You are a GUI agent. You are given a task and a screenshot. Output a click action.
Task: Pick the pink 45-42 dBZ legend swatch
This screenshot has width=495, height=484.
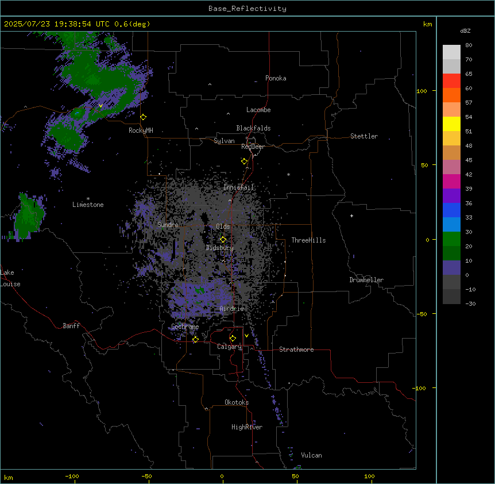451,167
